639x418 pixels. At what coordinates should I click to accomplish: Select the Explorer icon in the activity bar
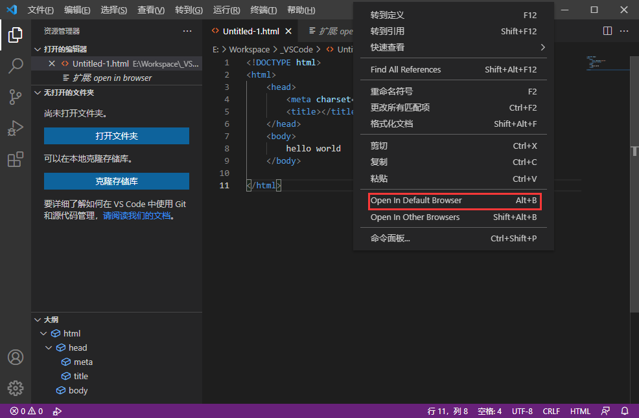tap(16, 36)
